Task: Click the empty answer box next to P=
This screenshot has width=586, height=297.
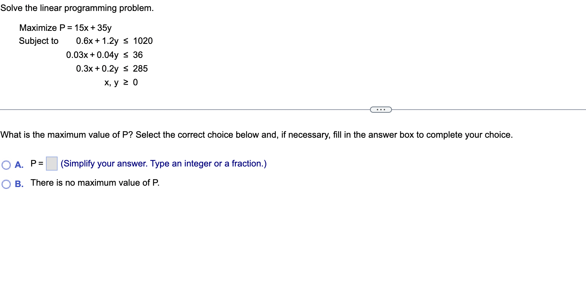Action: click(51, 164)
